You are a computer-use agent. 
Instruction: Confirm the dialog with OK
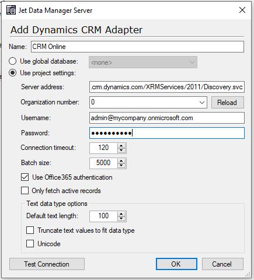(x=176, y=264)
